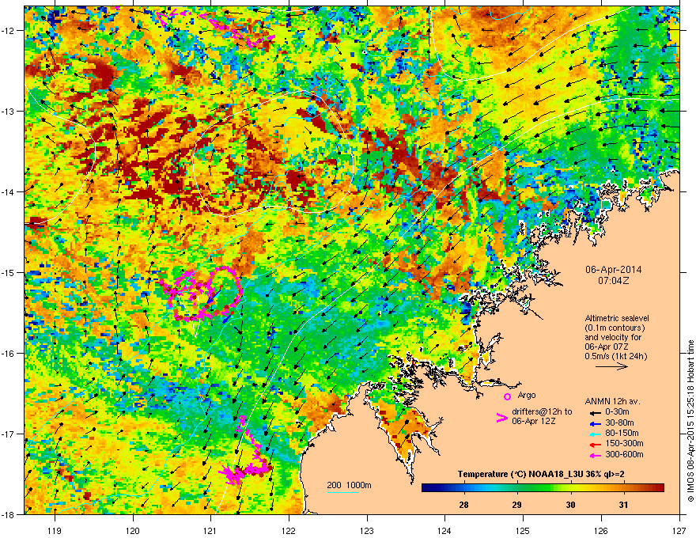Click the latitude axis label -13
This screenshot has width=696, height=538.
coord(8,111)
